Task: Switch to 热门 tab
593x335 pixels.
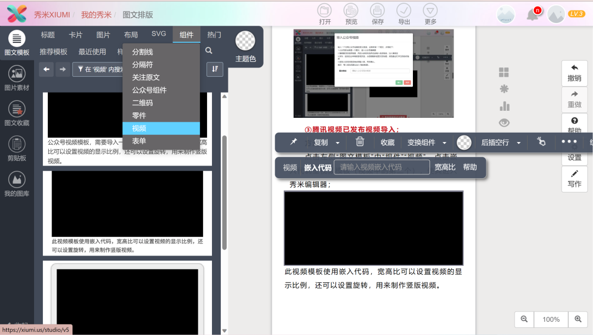Action: [214, 35]
